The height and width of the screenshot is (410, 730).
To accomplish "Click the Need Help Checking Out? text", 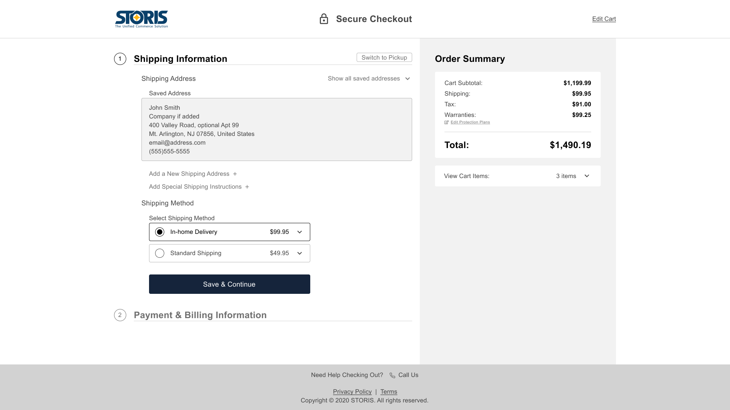I will [x=347, y=375].
